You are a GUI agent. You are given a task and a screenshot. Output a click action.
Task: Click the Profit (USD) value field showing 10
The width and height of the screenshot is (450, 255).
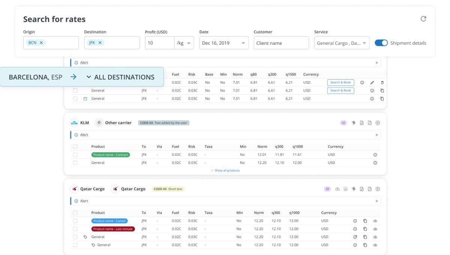pos(160,43)
